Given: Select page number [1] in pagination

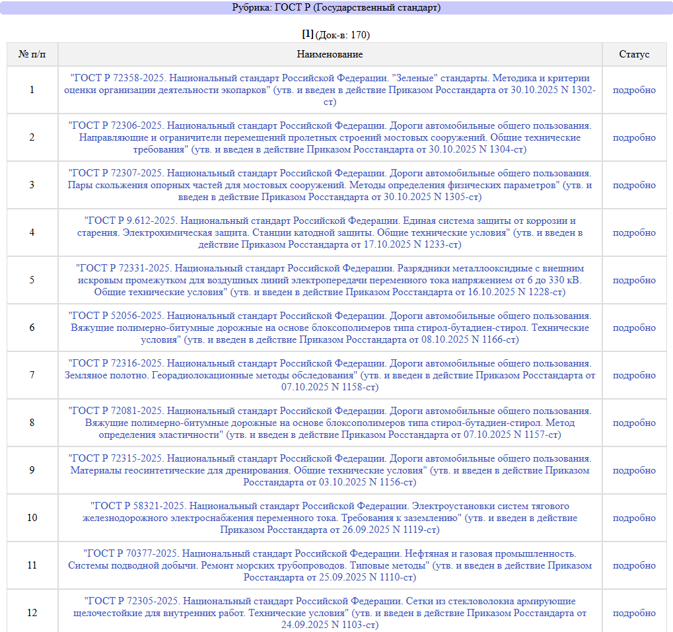Looking at the screenshot, I should pos(308,34).
